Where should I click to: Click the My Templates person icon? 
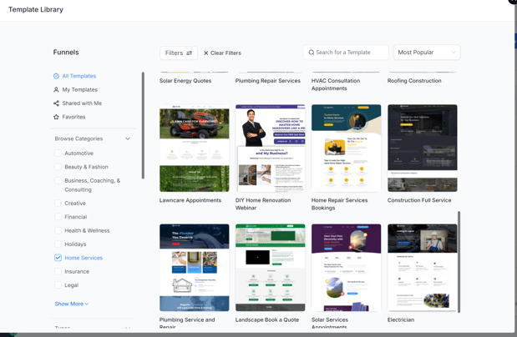[x=56, y=90]
